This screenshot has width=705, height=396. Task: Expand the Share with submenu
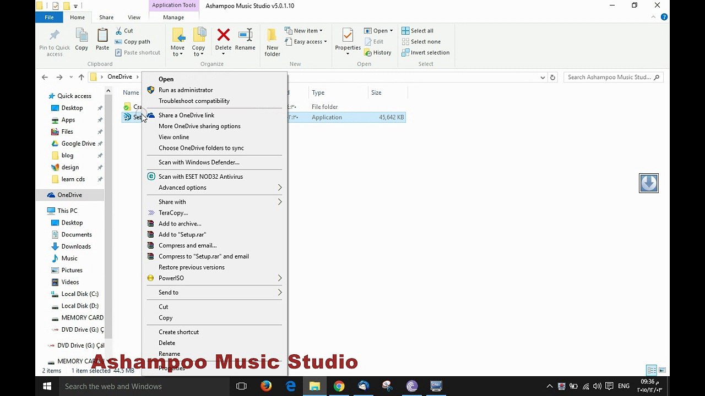(214, 202)
